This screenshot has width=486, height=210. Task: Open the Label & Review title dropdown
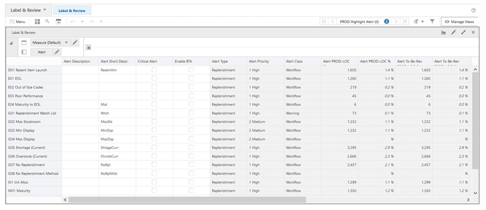[x=45, y=10]
